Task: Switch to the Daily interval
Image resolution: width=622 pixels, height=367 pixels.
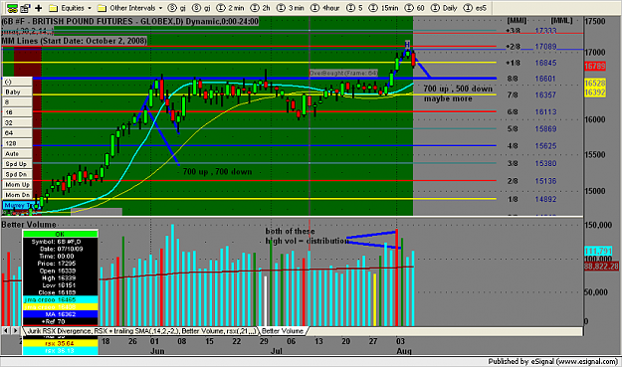Action: pos(444,8)
